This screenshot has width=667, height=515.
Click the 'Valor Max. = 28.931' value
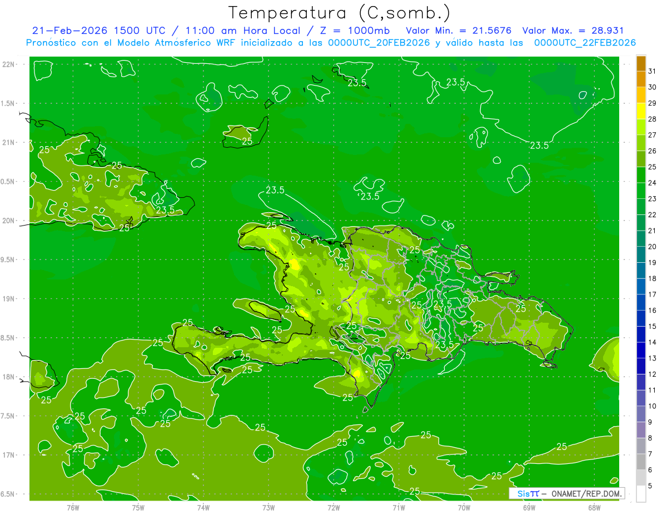573,31
